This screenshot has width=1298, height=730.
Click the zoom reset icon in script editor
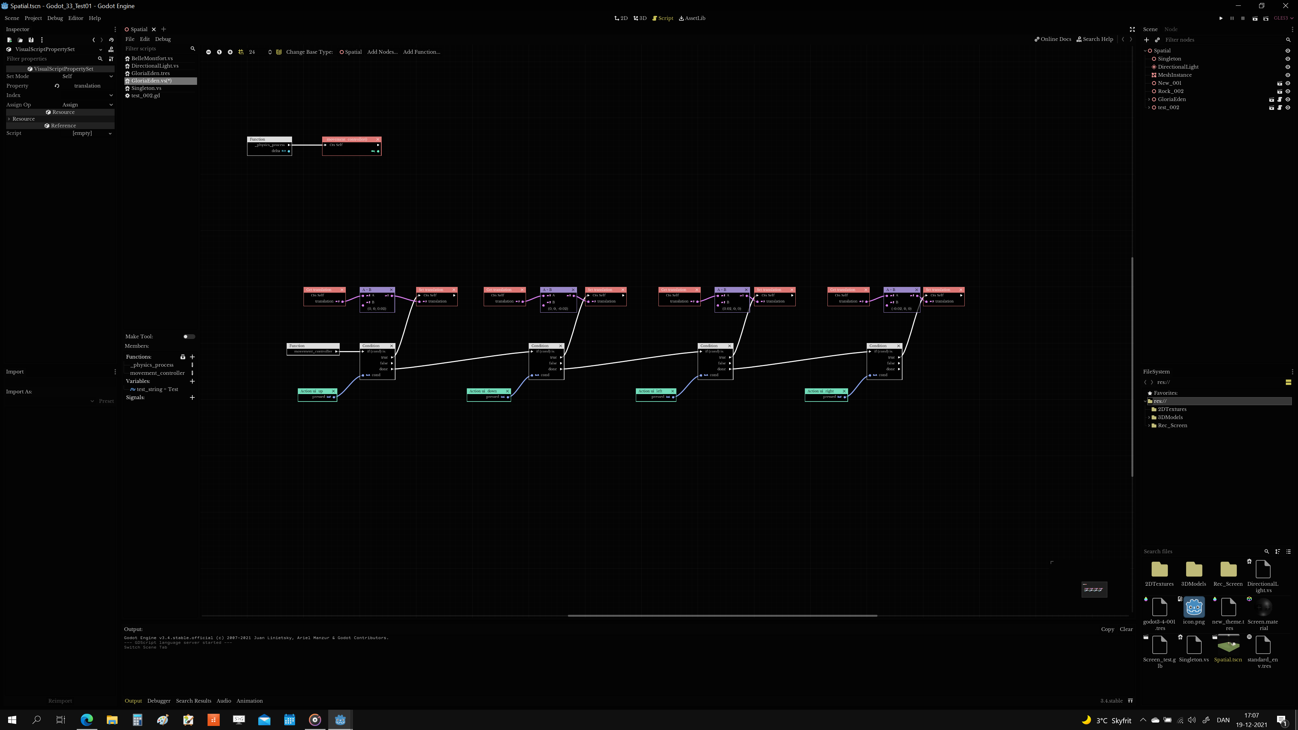coord(219,52)
